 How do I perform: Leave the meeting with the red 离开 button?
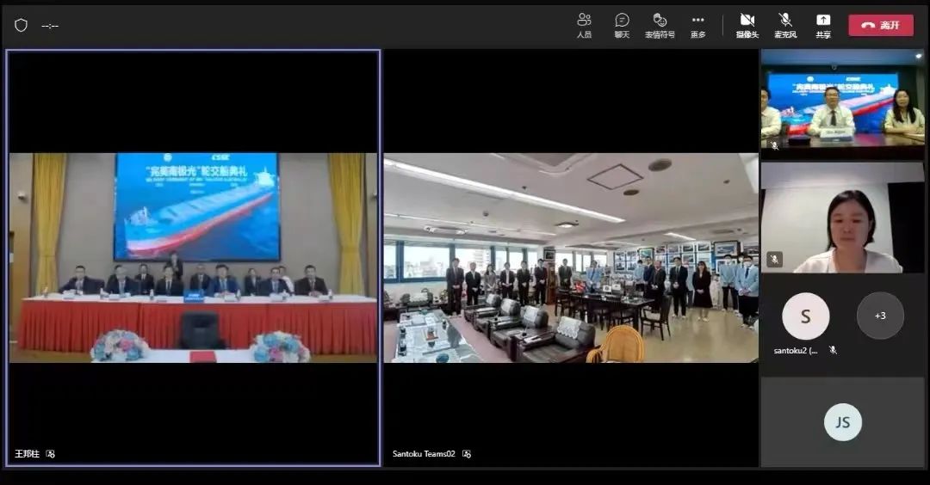click(880, 25)
